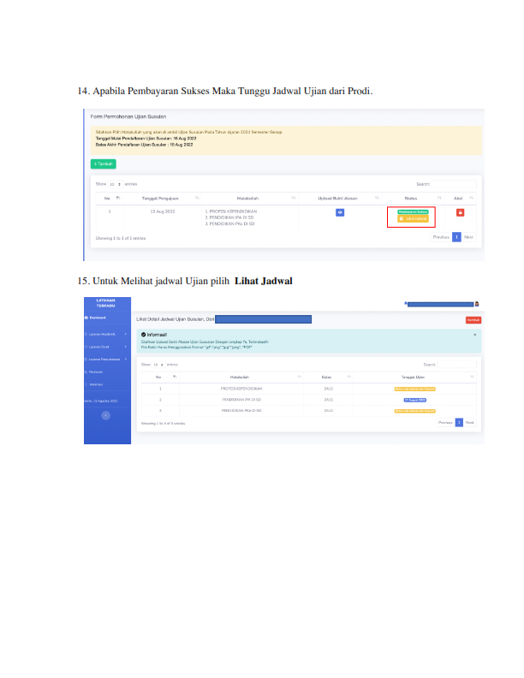Click the blue exam date badge for PENDIDIKAN IPA
The image size is (524, 678).
coord(415,400)
